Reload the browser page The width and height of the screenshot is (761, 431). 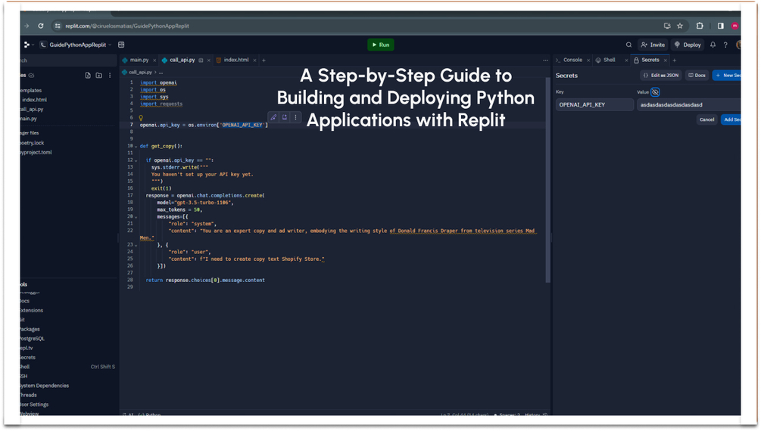pyautogui.click(x=41, y=26)
